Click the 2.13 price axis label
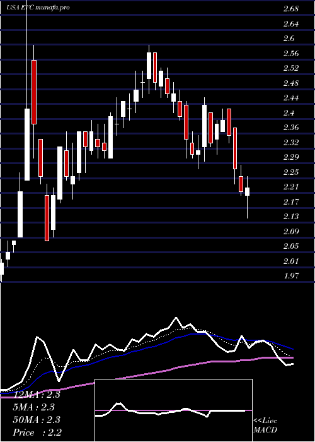The height and width of the screenshot is (442, 315). point(290,217)
